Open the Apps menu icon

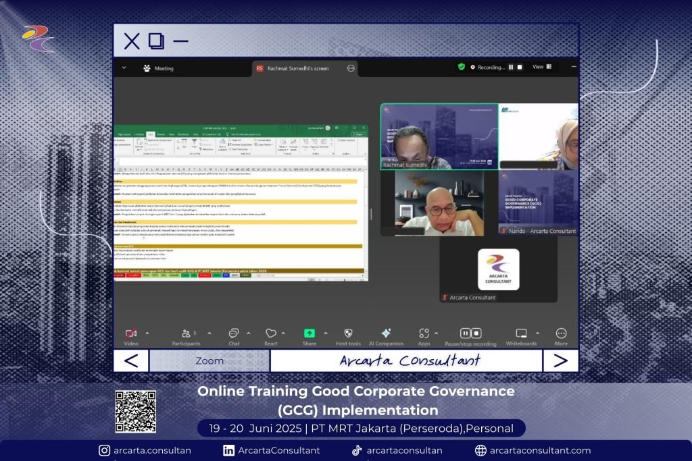click(424, 333)
